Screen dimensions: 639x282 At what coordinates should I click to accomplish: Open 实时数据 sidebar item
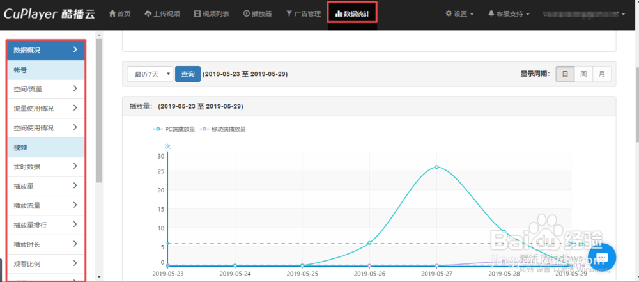click(45, 166)
